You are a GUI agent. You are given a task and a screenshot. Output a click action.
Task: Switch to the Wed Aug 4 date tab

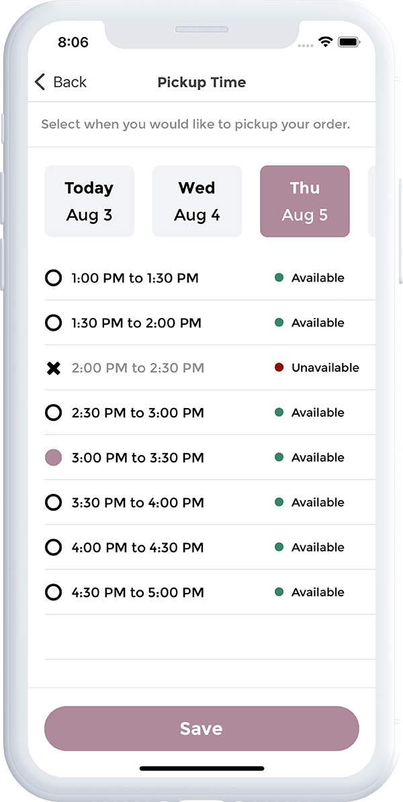pos(197,201)
